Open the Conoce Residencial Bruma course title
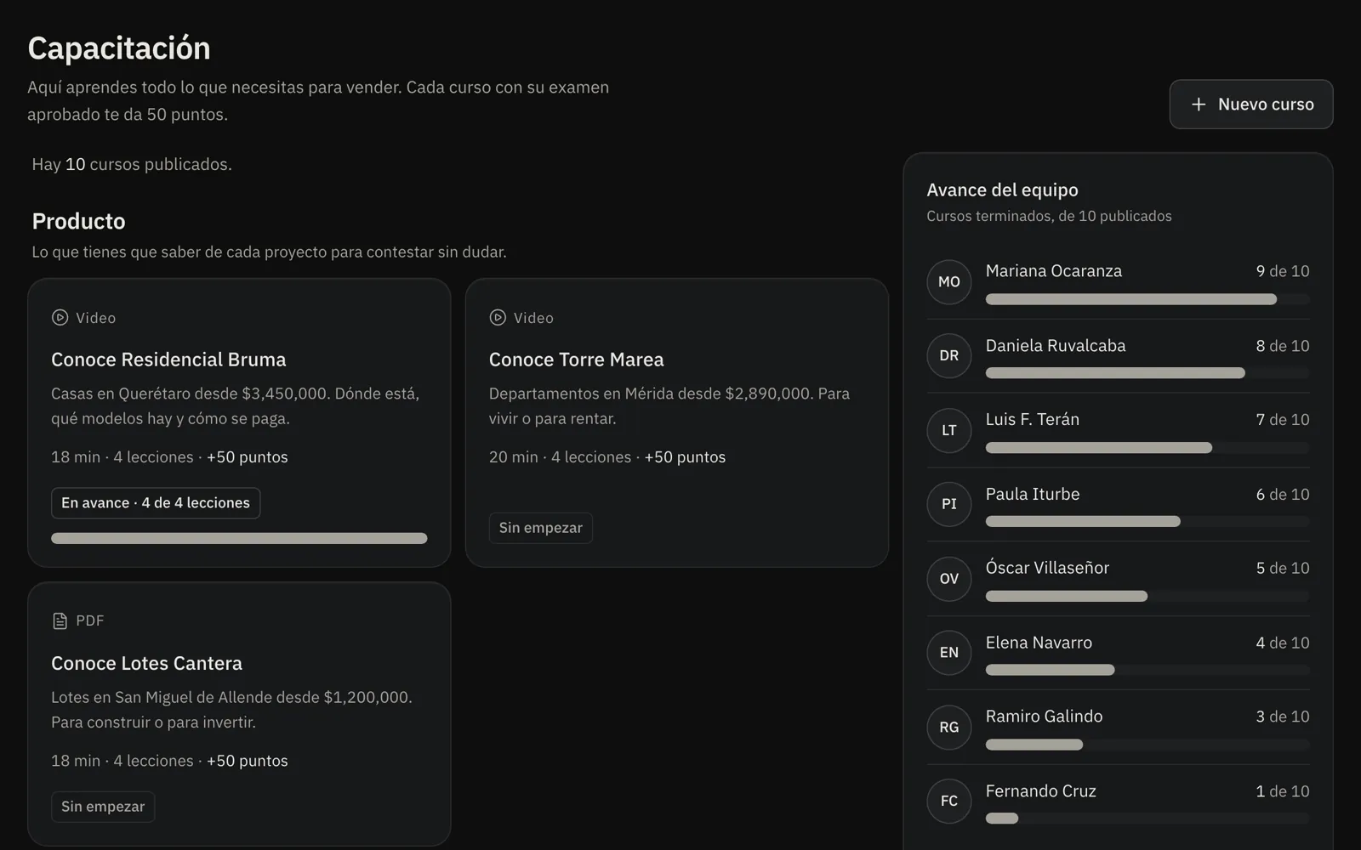 pos(168,360)
